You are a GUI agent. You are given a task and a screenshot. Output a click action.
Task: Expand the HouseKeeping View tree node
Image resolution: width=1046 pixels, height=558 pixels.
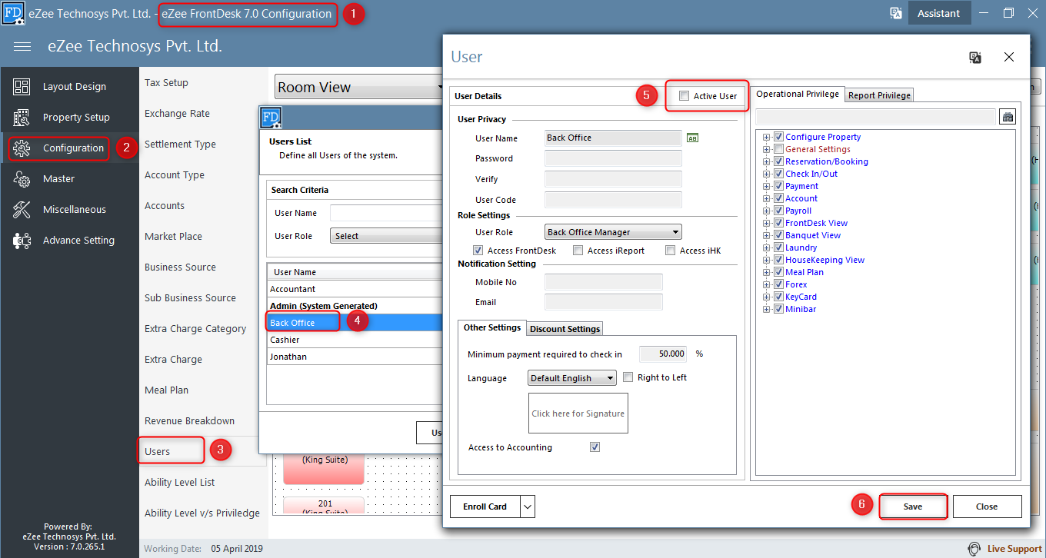click(766, 260)
